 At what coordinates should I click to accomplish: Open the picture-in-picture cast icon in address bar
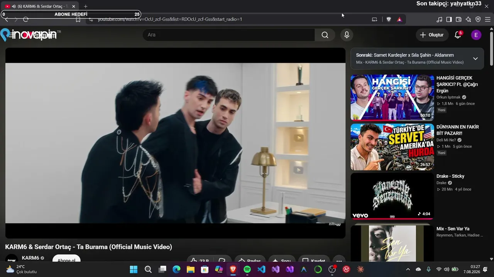pyautogui.click(x=374, y=19)
